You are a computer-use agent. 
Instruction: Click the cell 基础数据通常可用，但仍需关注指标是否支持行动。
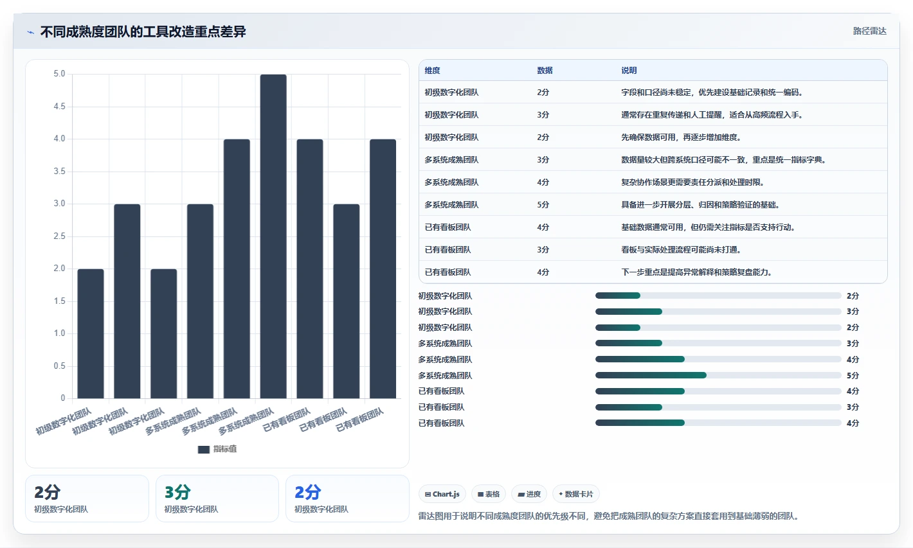point(708,227)
